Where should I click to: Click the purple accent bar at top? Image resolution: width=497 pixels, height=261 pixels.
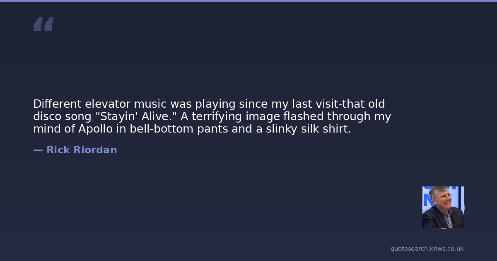click(248, 1)
